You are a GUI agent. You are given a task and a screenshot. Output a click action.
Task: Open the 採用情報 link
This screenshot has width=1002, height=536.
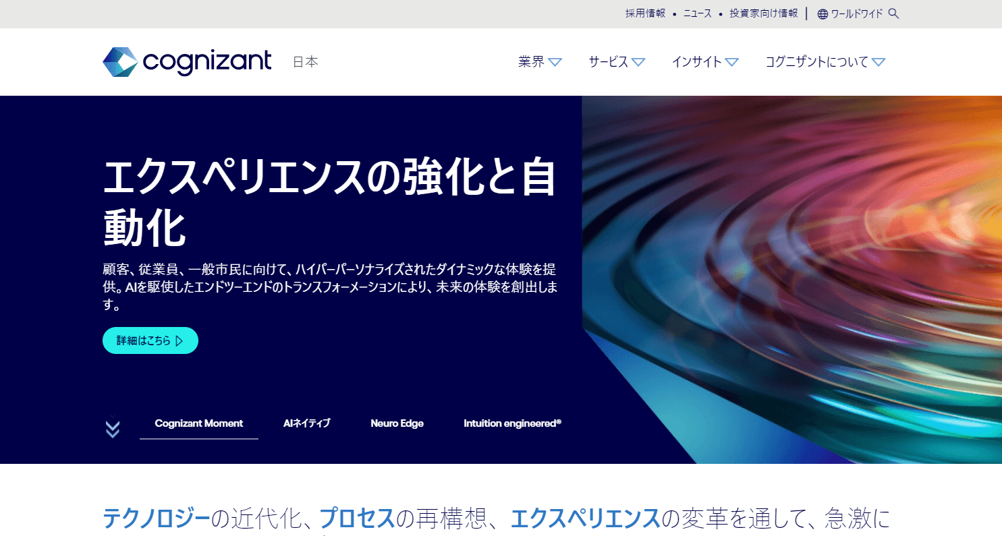(x=645, y=13)
